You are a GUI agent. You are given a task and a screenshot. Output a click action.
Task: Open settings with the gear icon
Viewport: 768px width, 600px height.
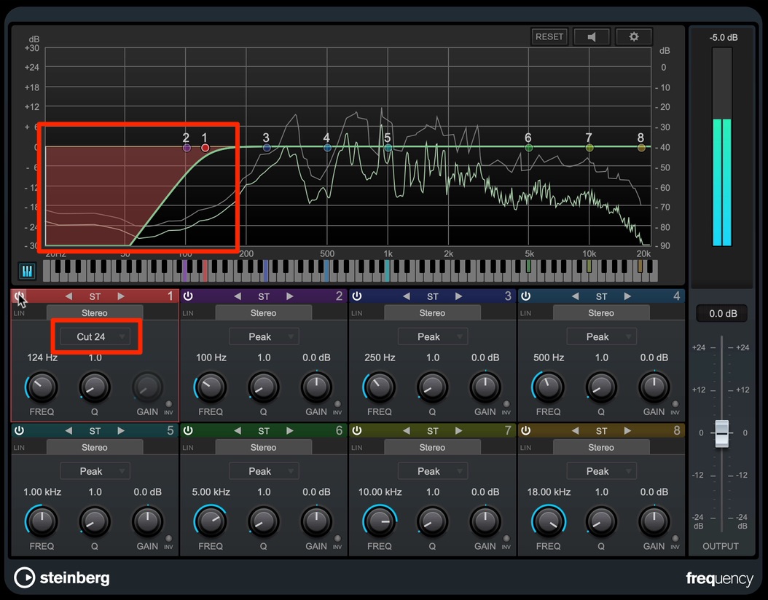(634, 36)
